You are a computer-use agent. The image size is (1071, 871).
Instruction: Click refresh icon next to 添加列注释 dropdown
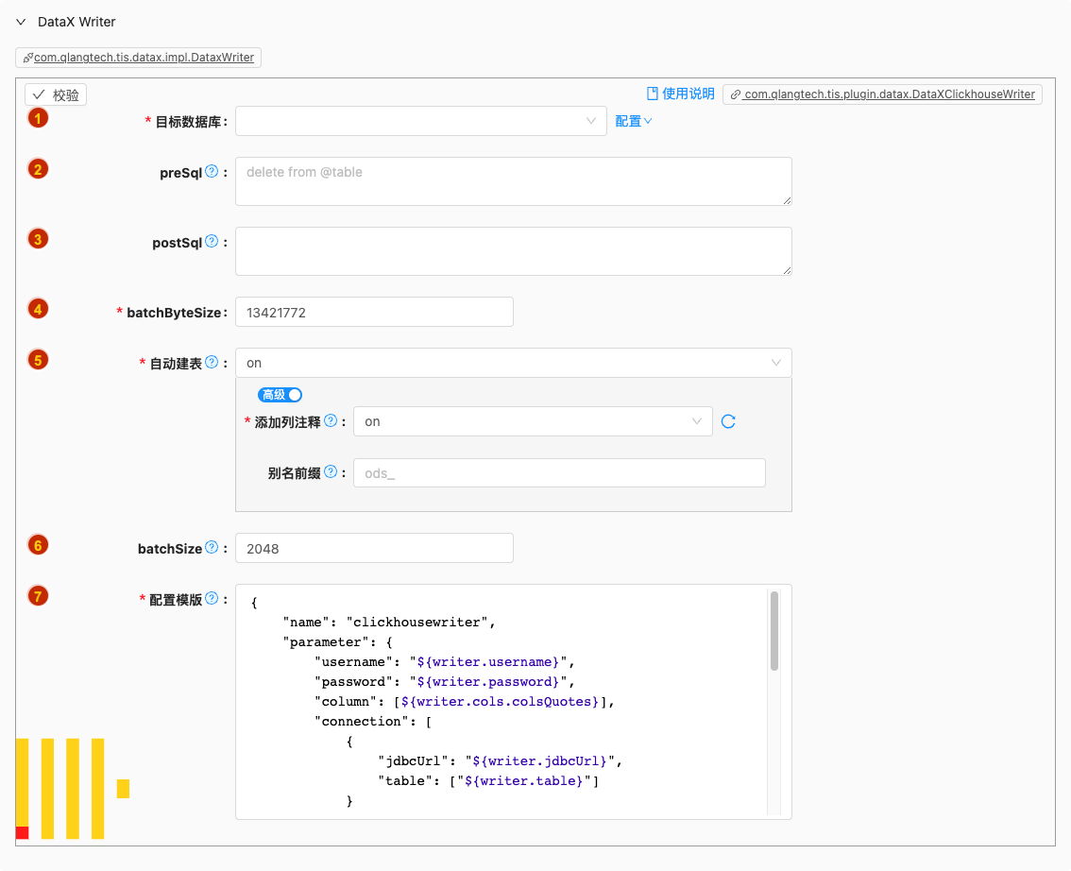click(x=728, y=421)
